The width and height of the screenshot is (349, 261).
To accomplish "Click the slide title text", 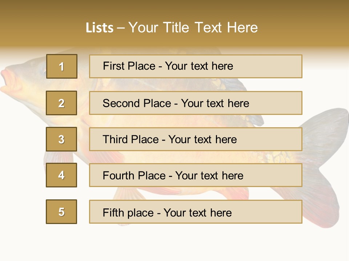I will 172,28.
